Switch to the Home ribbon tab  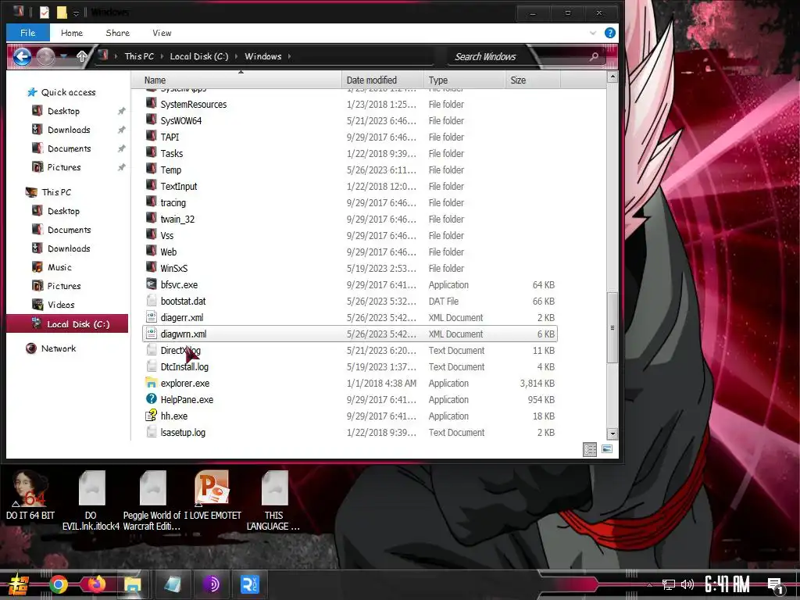pos(71,33)
